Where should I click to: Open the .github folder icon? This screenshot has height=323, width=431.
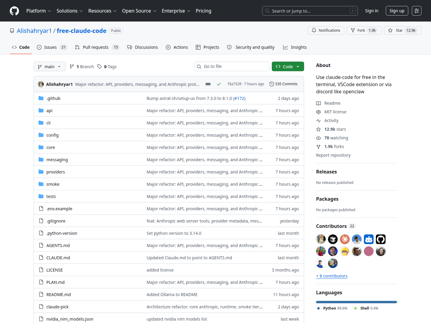[x=41, y=98]
